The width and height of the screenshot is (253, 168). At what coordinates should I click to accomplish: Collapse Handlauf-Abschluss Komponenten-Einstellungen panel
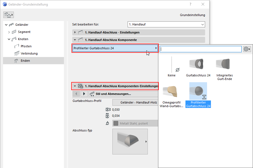pyautogui.click(x=75, y=86)
